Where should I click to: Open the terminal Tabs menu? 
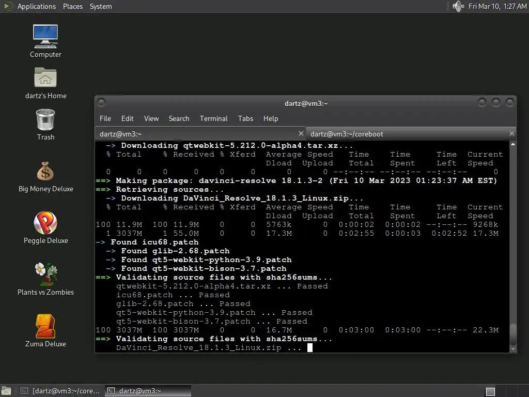coord(245,118)
